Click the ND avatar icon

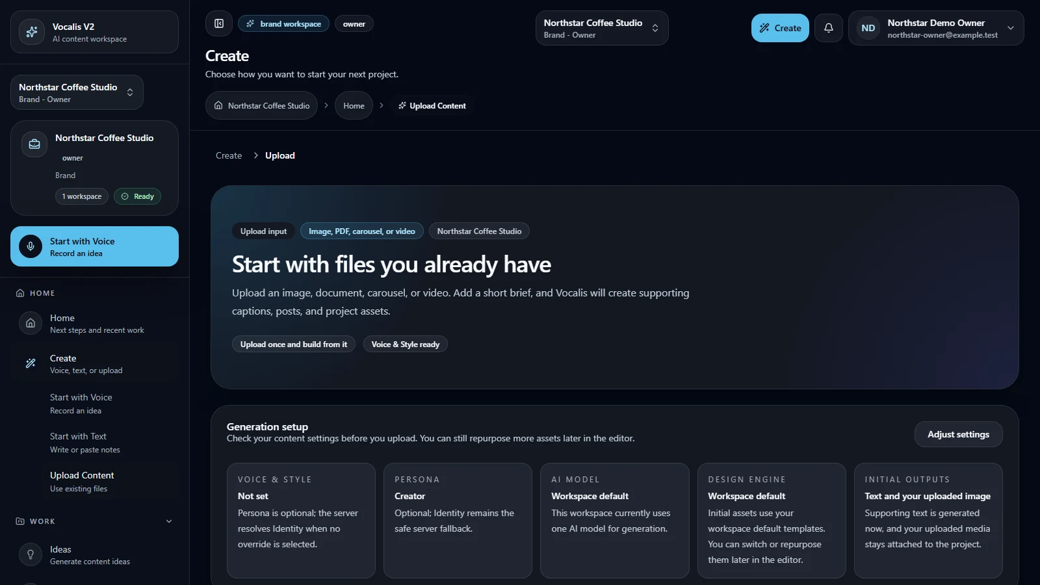(868, 28)
